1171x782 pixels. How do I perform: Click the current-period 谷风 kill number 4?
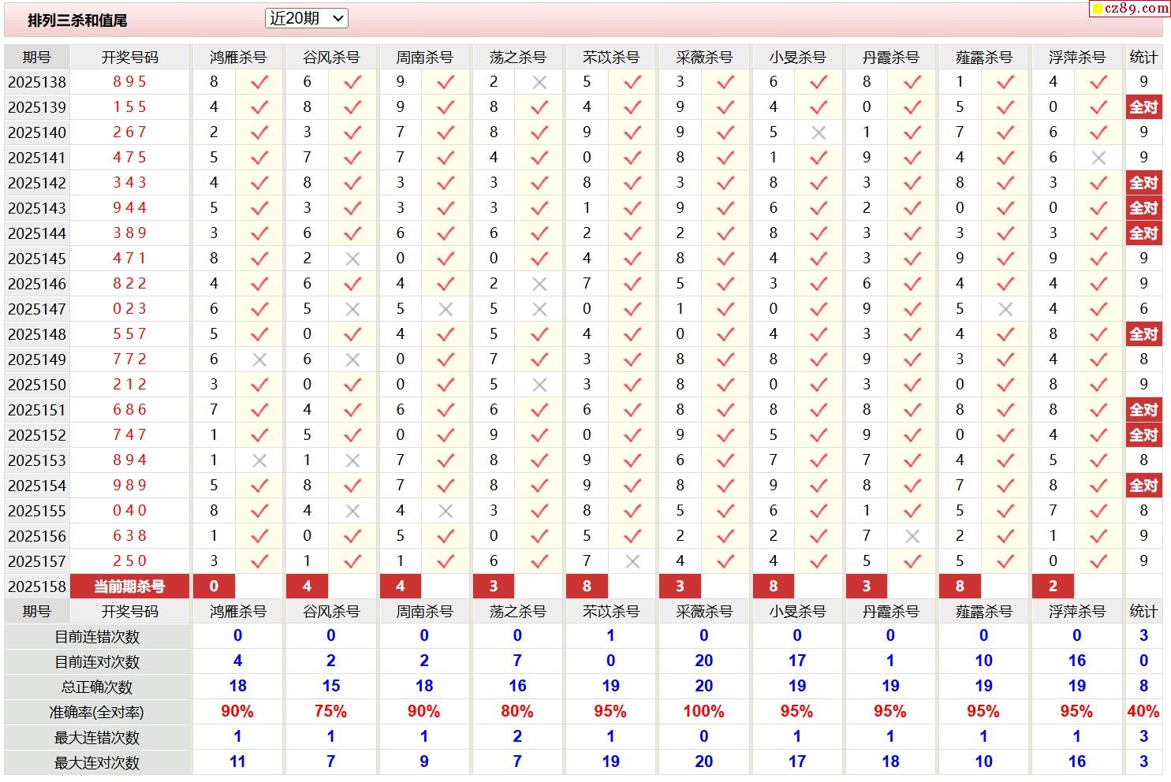(307, 586)
